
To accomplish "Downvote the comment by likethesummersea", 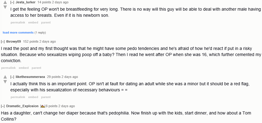I will point(5,82).
